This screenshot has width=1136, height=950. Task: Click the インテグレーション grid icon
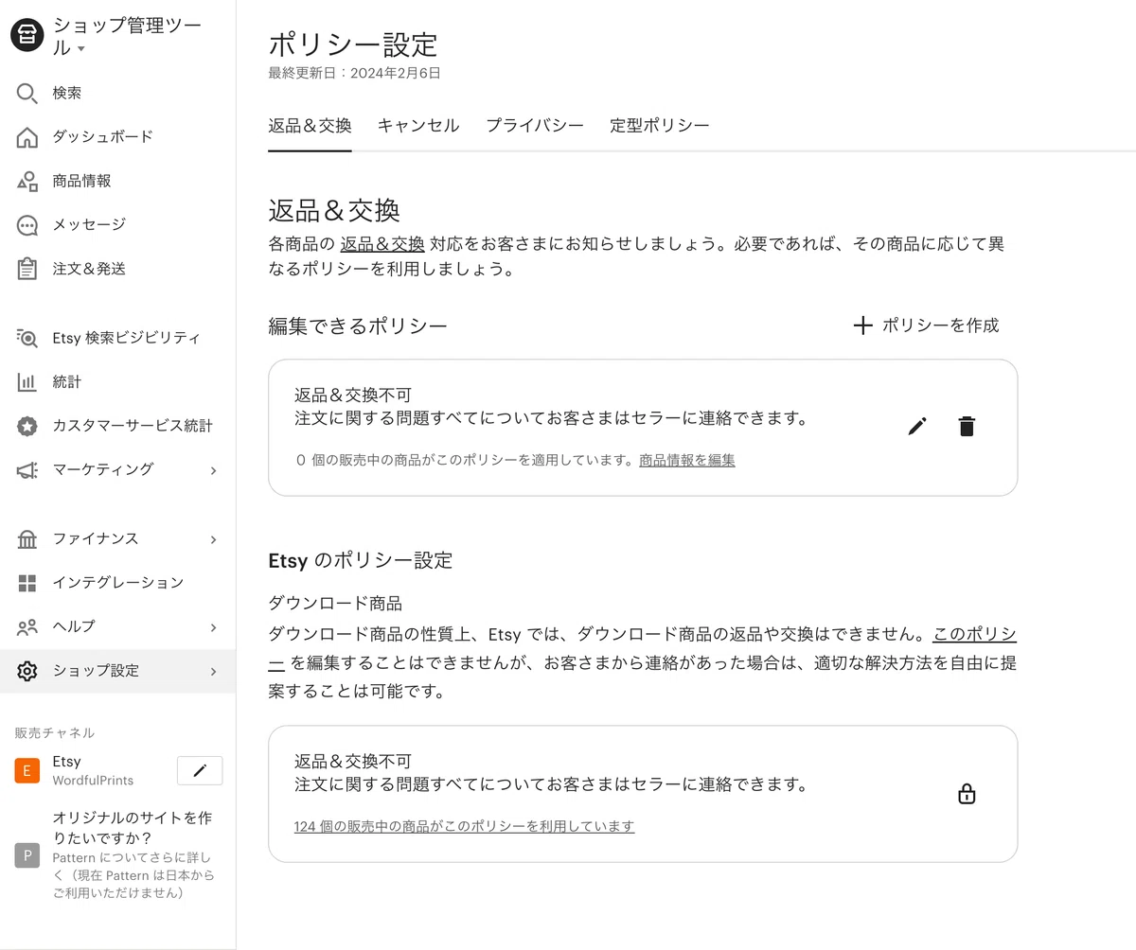27,583
